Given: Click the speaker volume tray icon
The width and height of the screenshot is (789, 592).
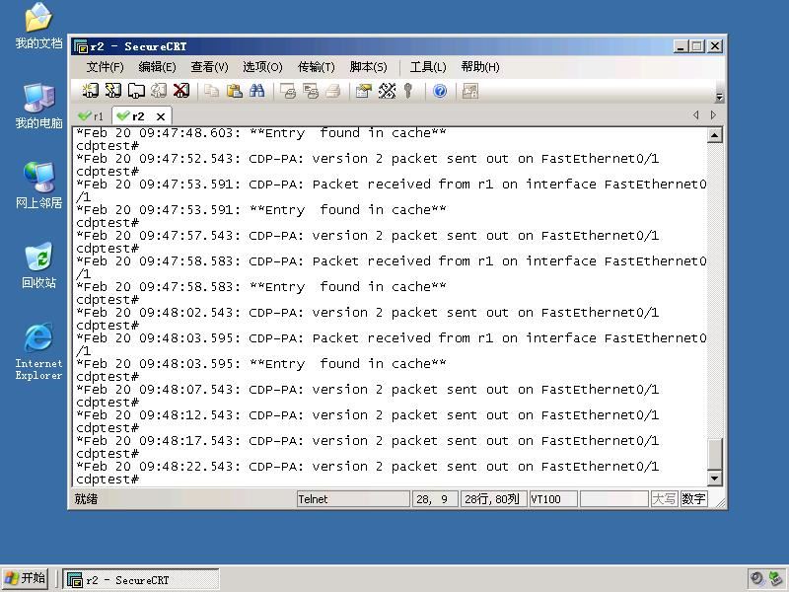Looking at the screenshot, I should [756, 578].
